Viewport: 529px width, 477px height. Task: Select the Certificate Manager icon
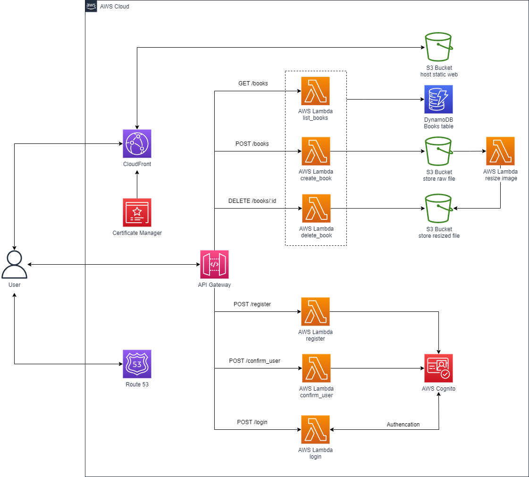[137, 212]
